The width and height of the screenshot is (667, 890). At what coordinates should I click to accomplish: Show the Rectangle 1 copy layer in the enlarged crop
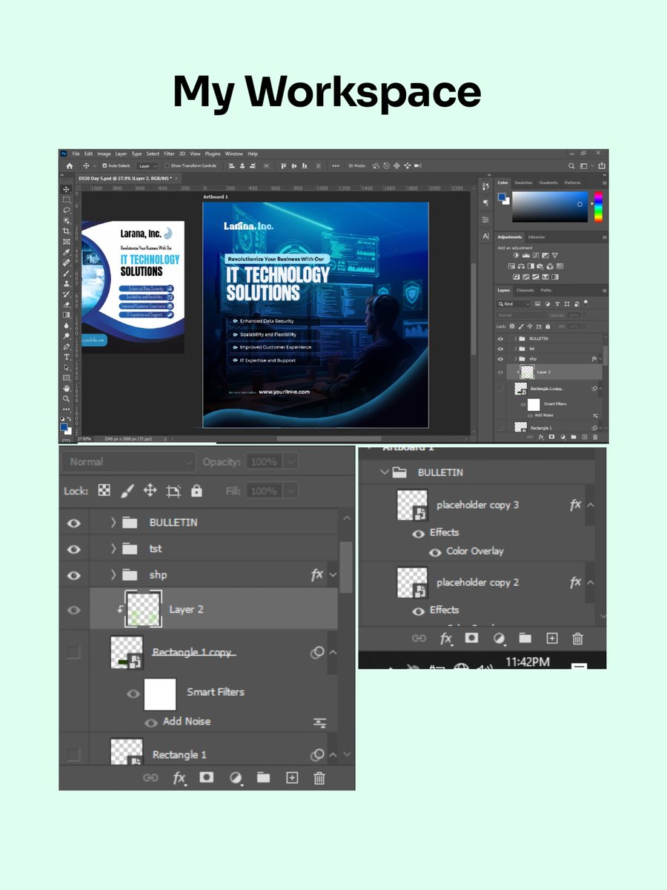pyautogui.click(x=74, y=652)
